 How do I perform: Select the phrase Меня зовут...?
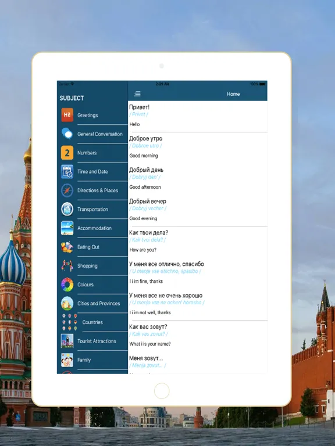pyautogui.click(x=146, y=358)
